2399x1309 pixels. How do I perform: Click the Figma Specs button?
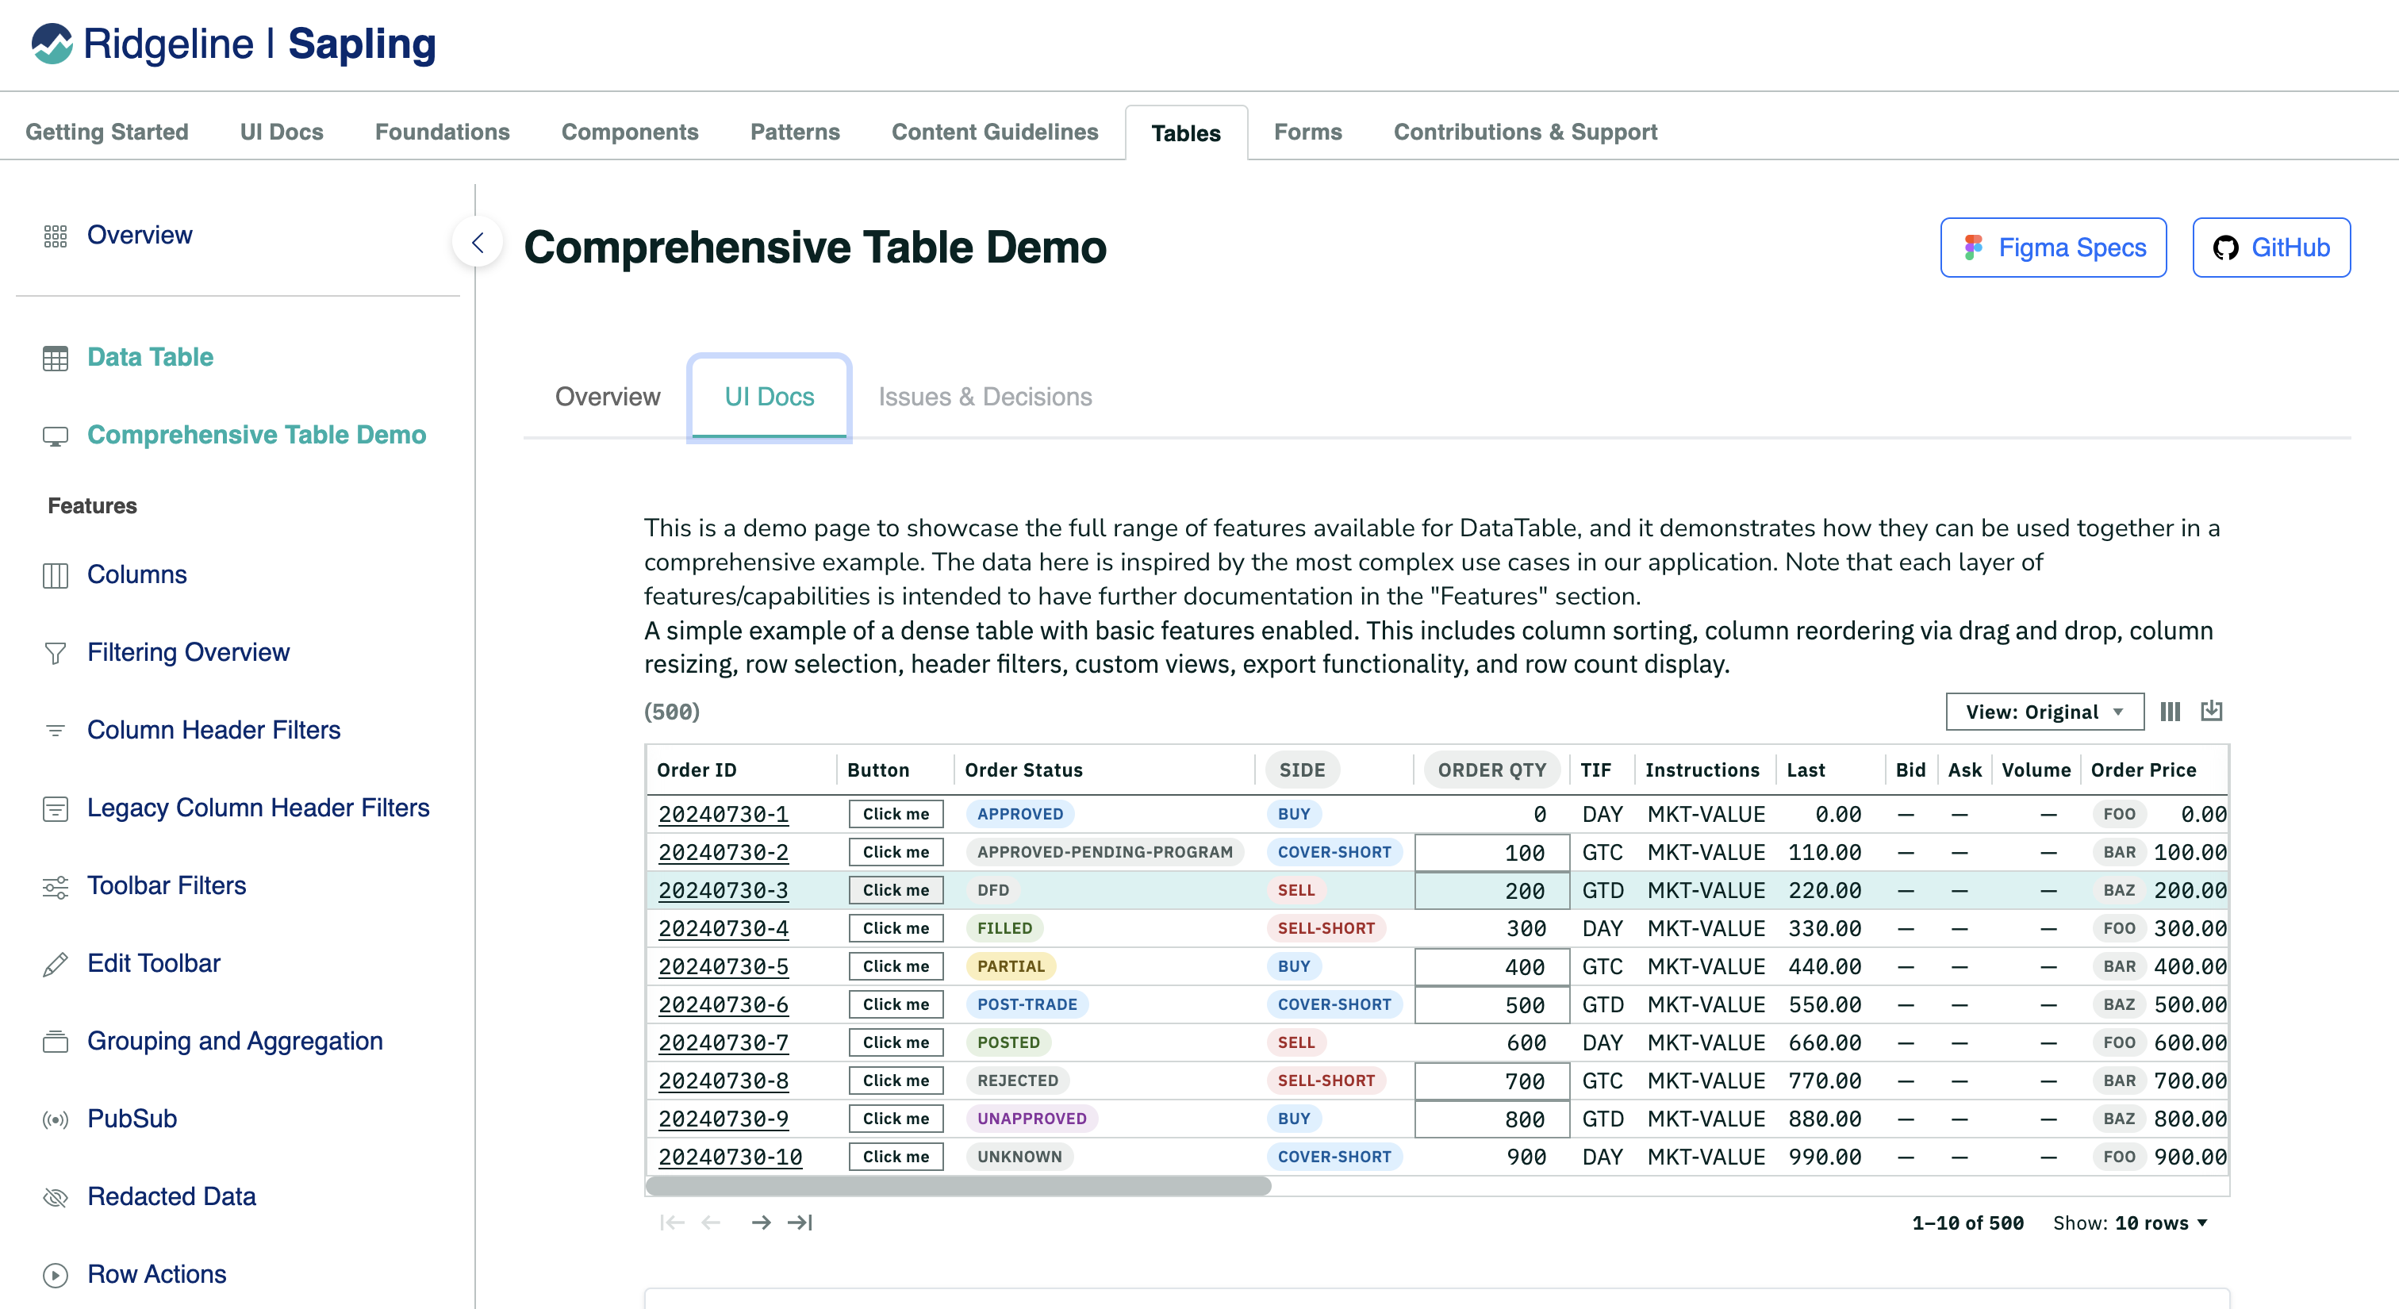(2052, 248)
